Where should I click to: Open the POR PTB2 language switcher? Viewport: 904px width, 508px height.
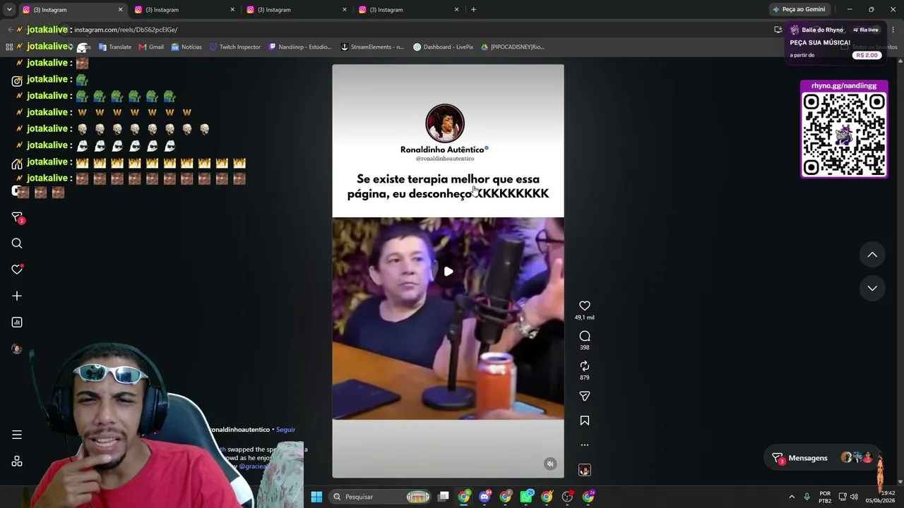pyautogui.click(x=825, y=497)
